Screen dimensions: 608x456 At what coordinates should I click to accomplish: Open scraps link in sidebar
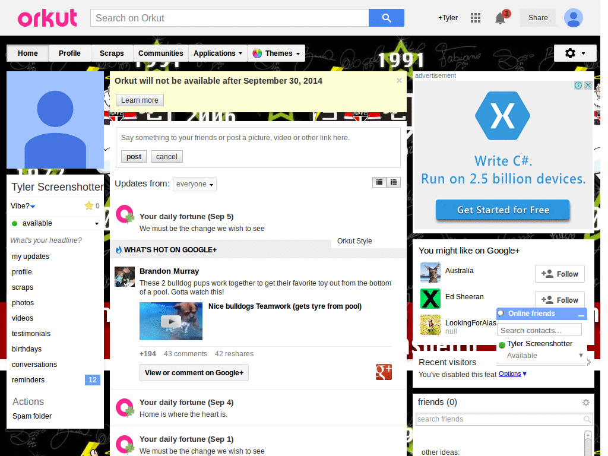point(23,287)
